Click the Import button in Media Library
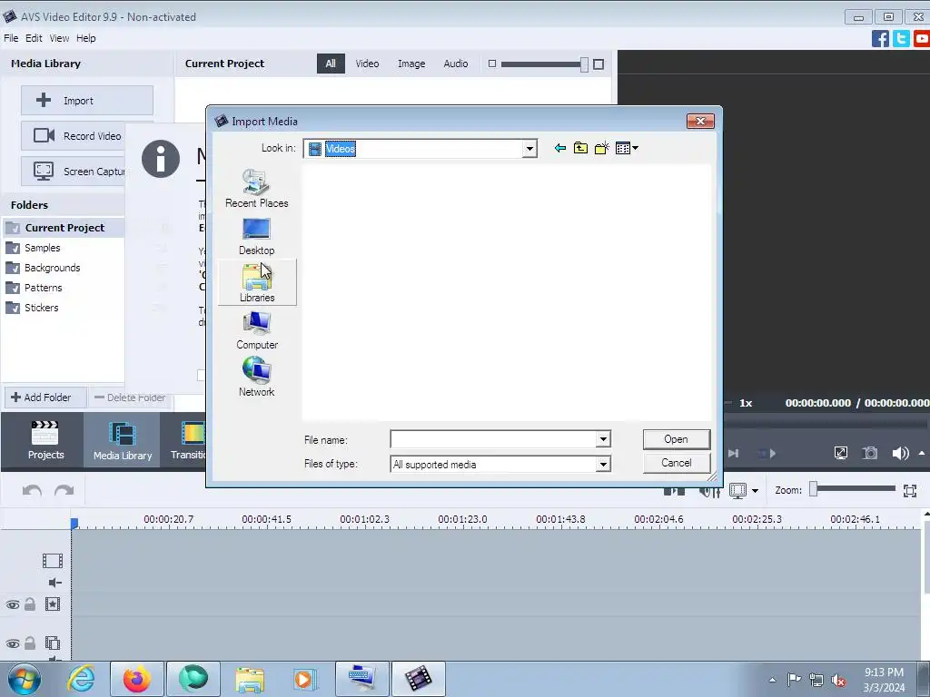Screen dimensions: 930x697 [x=87, y=100]
